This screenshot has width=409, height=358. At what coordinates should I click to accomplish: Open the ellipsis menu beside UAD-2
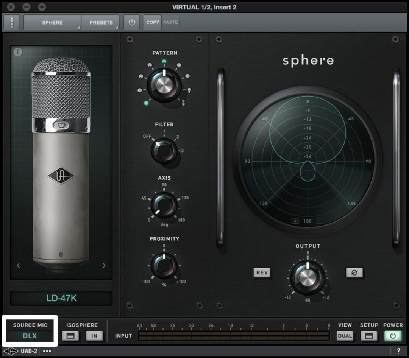47,351
